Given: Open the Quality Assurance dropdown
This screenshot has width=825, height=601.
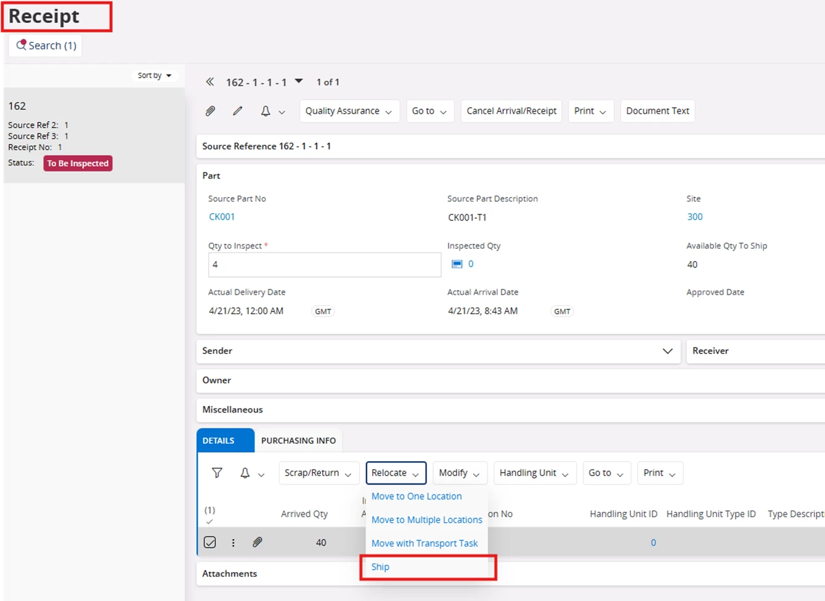Looking at the screenshot, I should (349, 111).
